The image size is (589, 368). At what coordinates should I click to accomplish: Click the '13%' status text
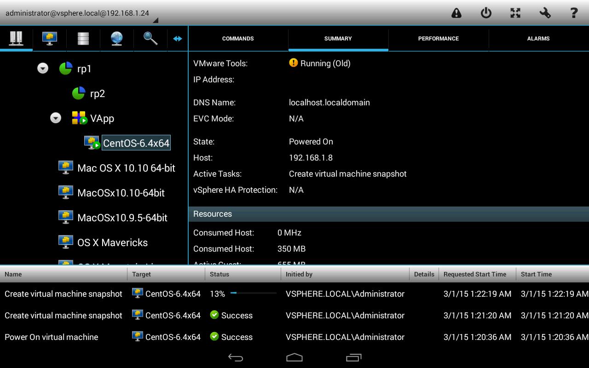pyautogui.click(x=217, y=294)
